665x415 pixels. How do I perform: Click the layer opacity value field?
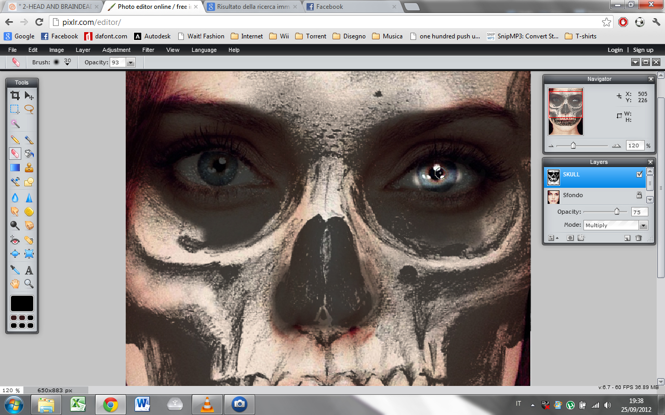pos(639,212)
